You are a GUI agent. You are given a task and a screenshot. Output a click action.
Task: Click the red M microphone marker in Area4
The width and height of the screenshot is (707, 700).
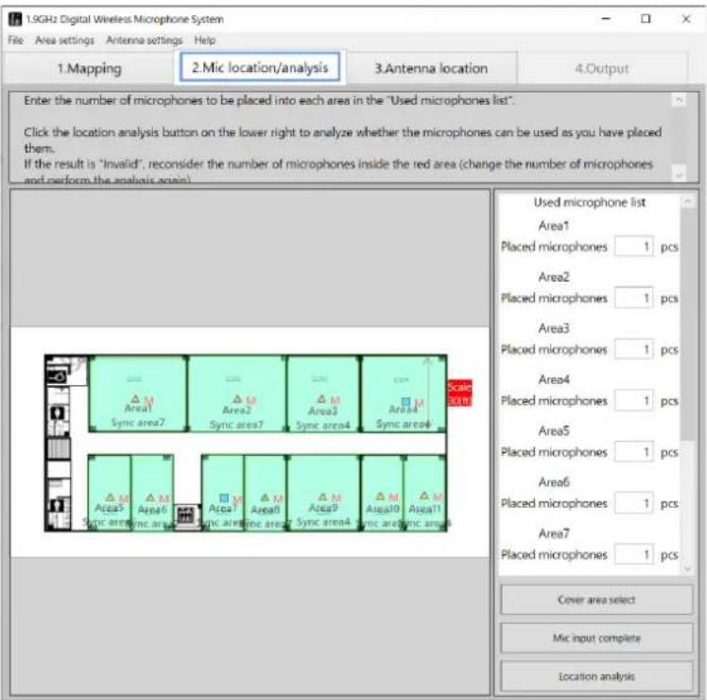pyautogui.click(x=420, y=403)
